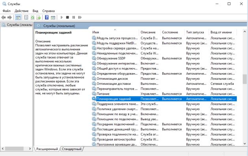The width and height of the screenshot is (248, 156).
Task: Select the Планировщик заданий service row
Action: (164, 99)
